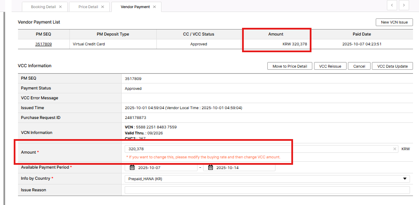Screen dimensions: 419x205
Task: Switch to the Booking Detail tab
Action: click(x=43, y=7)
